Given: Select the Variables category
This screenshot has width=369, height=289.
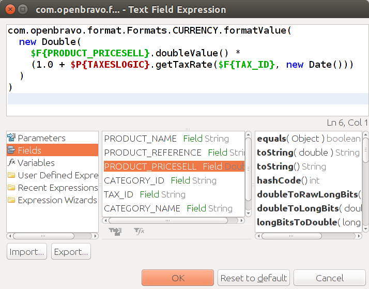Looking at the screenshot, I should (36, 163).
